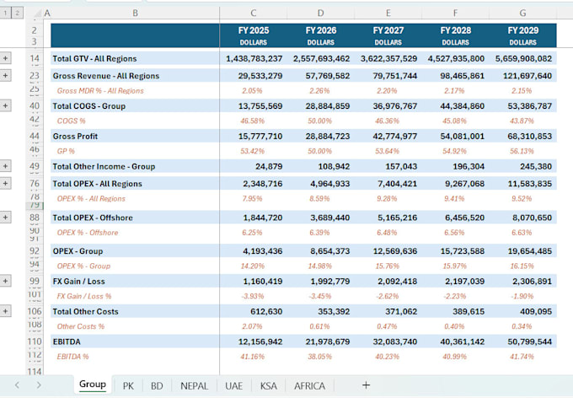Expand the Total COGS row group
573x398 pixels.
point(6,105)
